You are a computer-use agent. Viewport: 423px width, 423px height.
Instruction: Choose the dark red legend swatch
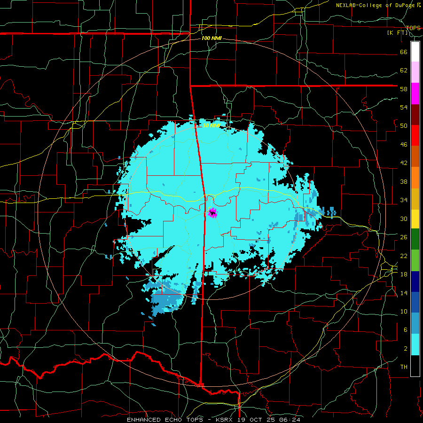click(x=415, y=114)
